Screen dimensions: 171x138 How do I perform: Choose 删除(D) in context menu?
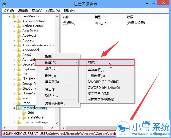coord(58,76)
